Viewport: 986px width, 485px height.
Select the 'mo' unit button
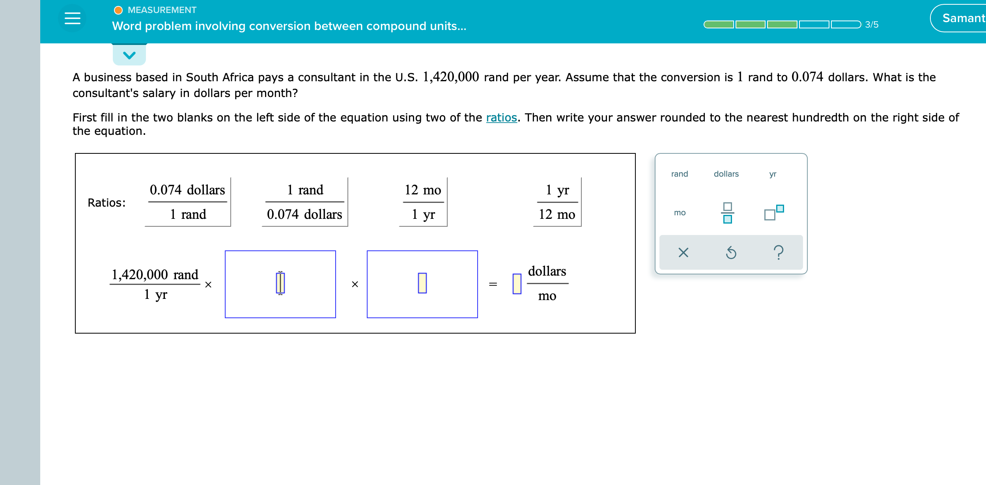click(680, 213)
